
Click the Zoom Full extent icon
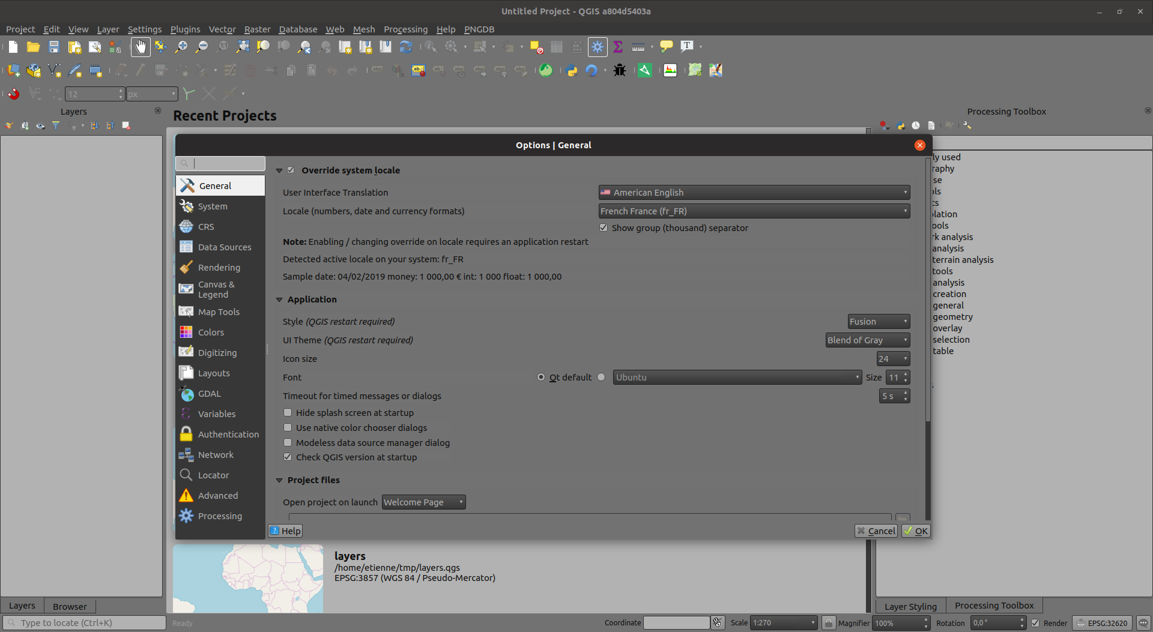point(243,47)
